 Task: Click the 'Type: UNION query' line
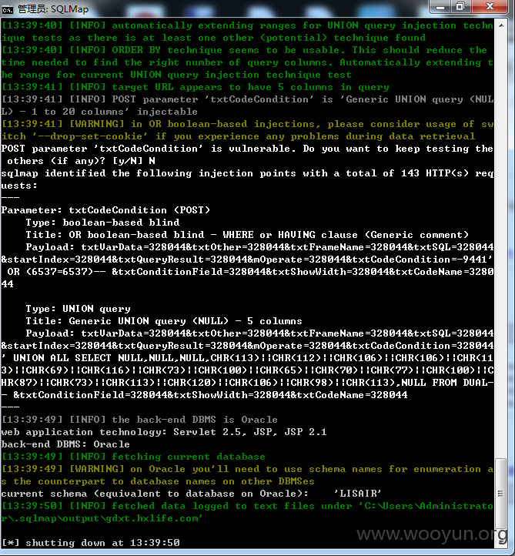tap(78, 309)
